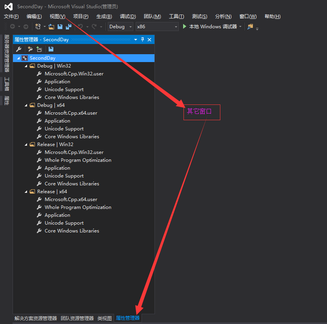Select Unicode Support under Release | Win32
This screenshot has width=327, height=324.
point(64,176)
